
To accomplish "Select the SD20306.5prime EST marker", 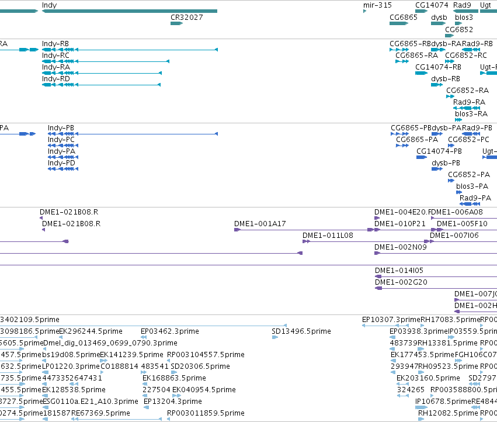I will (173, 372).
